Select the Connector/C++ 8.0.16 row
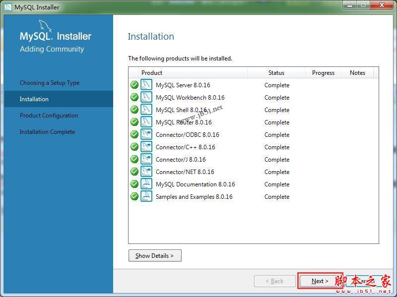Screen dimensions: 397x297 198,147
